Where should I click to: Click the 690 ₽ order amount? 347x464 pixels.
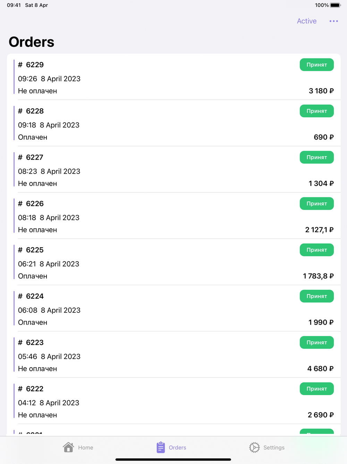point(323,137)
